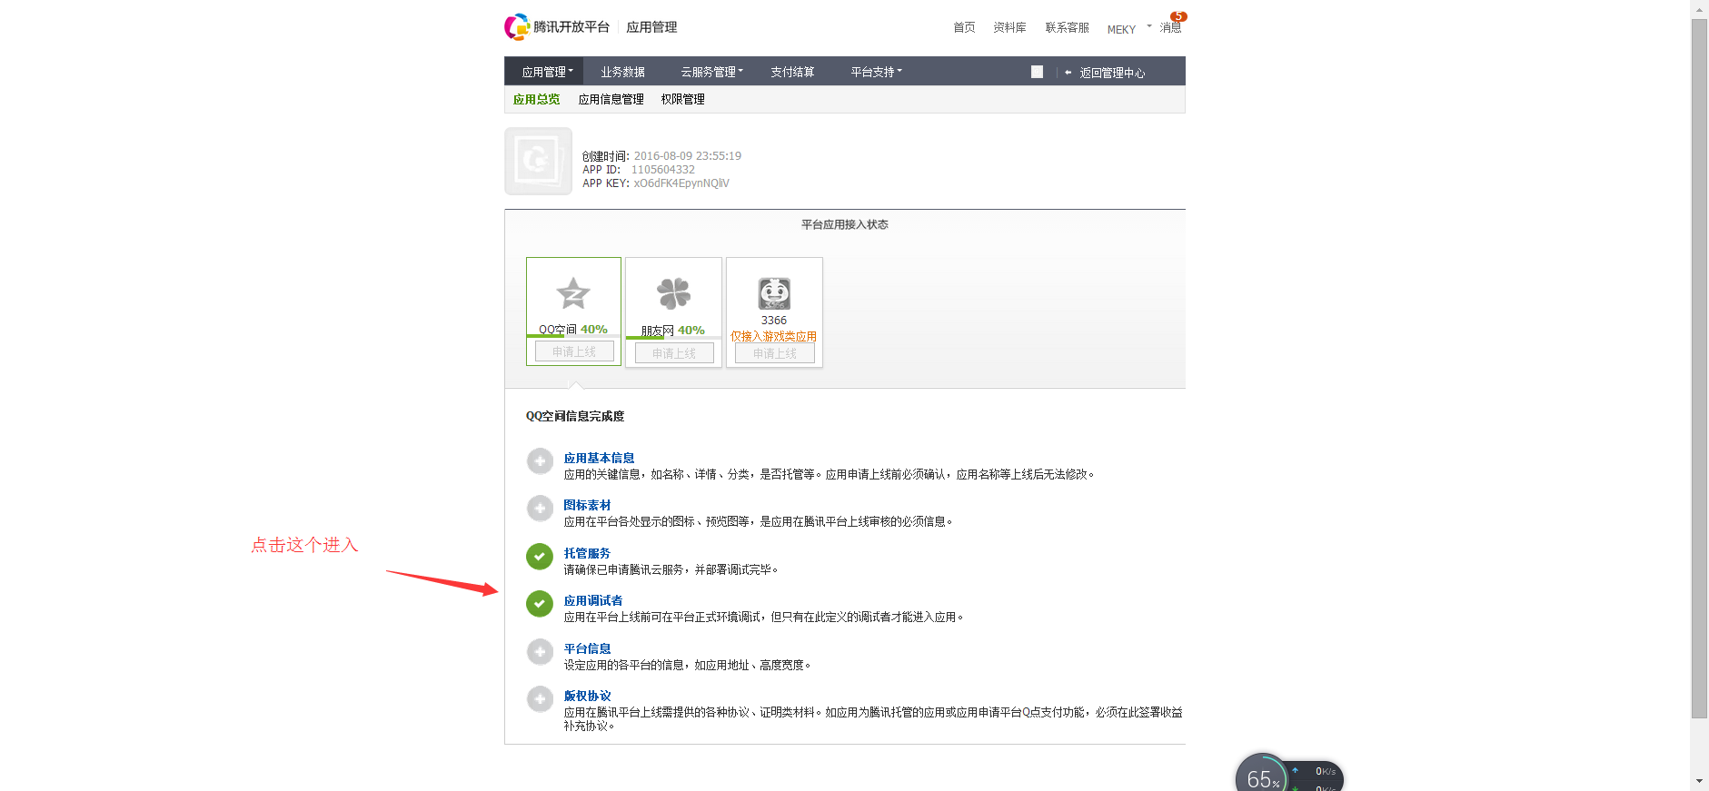Image resolution: width=1709 pixels, height=791 pixels.
Task: Click the page vertical scrollbar thumb
Action: pyautogui.click(x=1699, y=369)
